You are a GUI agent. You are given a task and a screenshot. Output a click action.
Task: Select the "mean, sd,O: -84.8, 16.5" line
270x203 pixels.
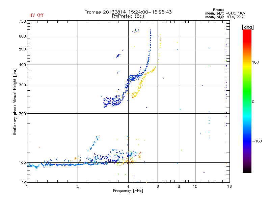pyautogui.click(x=225, y=13)
